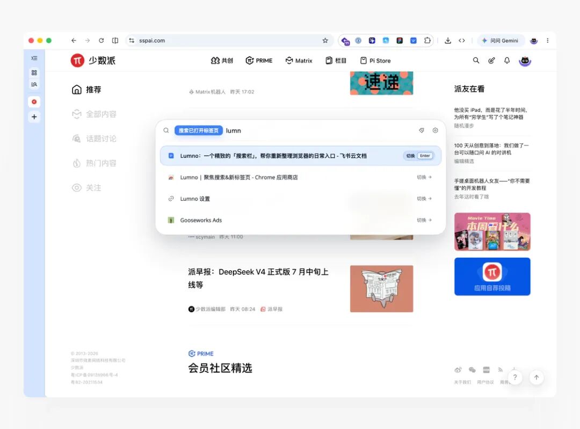Open the browser three-dot menu
580x429 pixels.
point(548,41)
